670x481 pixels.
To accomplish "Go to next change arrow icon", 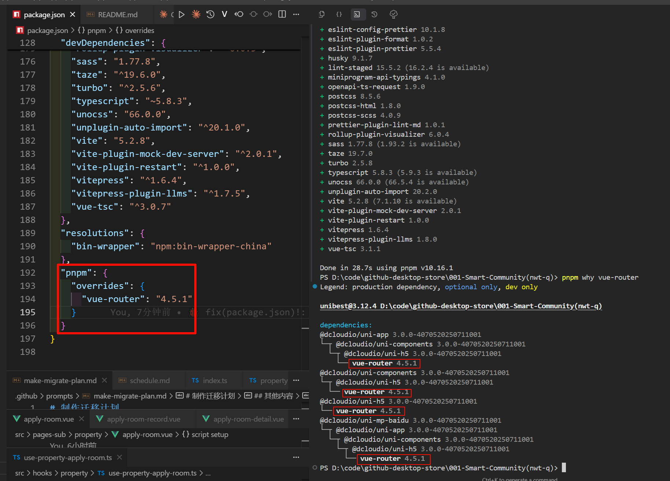I will [268, 14].
